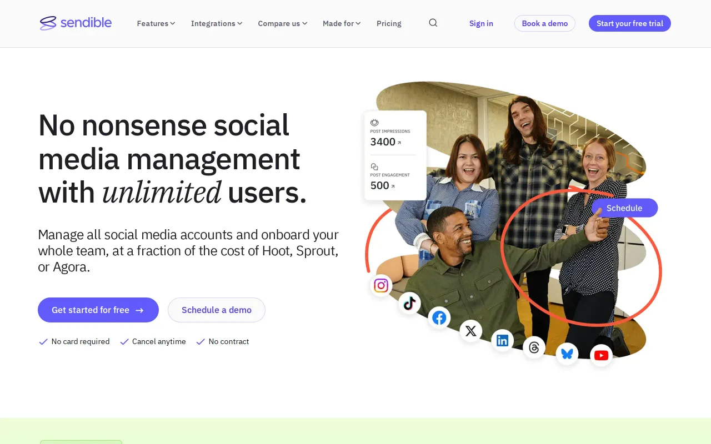Viewport: 711px width, 444px height.
Task: Select the YouTube icon
Action: (x=601, y=355)
